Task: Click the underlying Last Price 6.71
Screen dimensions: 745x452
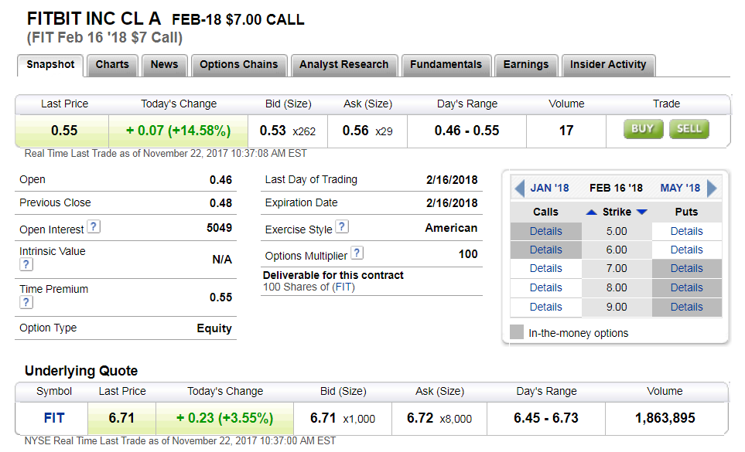Action: tap(121, 418)
